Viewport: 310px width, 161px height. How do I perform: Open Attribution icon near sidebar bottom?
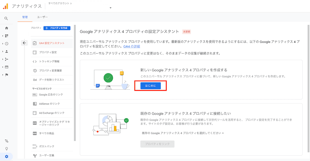point(7,141)
